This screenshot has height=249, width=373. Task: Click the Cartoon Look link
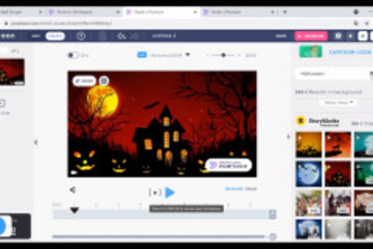click(x=350, y=52)
